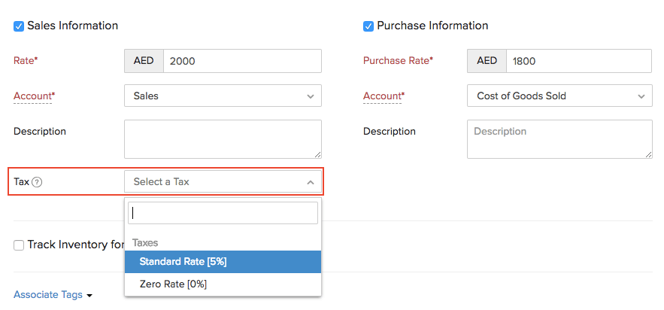
Task: Uncheck the Purchase Information checkbox
Action: pyautogui.click(x=368, y=26)
